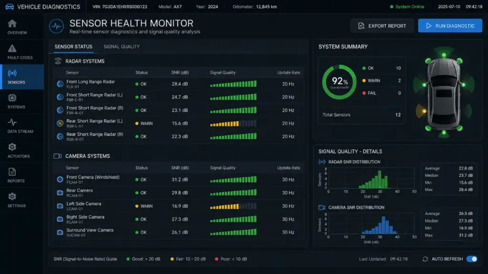Click the 92% overall health gauge

339,82
